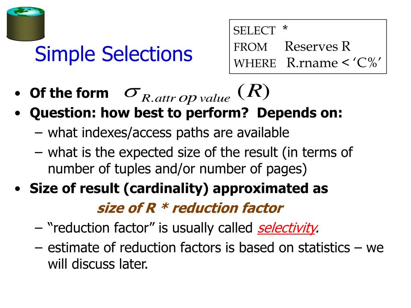Click the 'Of the form' bullet
This screenshot has height=308, width=411.
(69, 93)
